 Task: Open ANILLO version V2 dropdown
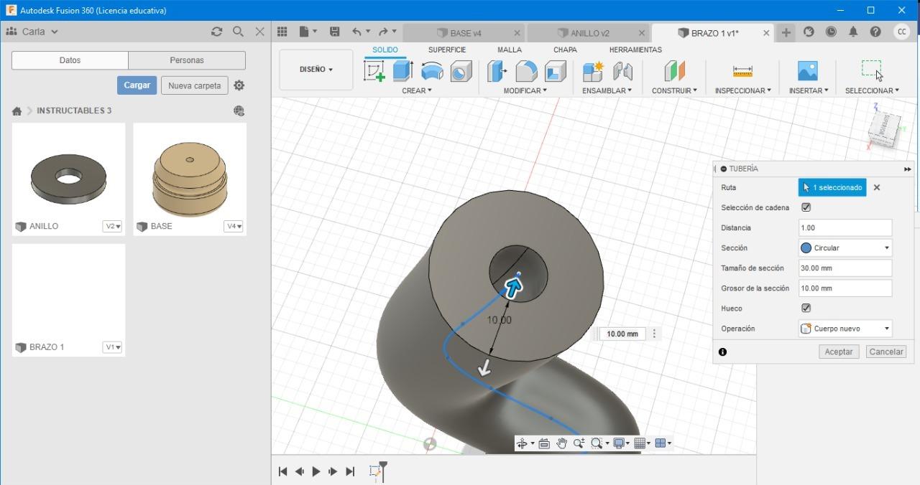(x=113, y=226)
